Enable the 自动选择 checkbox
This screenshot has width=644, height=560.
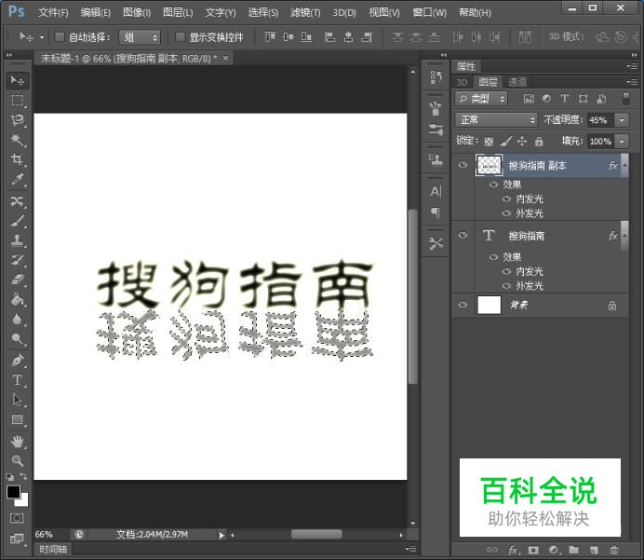tap(60, 37)
